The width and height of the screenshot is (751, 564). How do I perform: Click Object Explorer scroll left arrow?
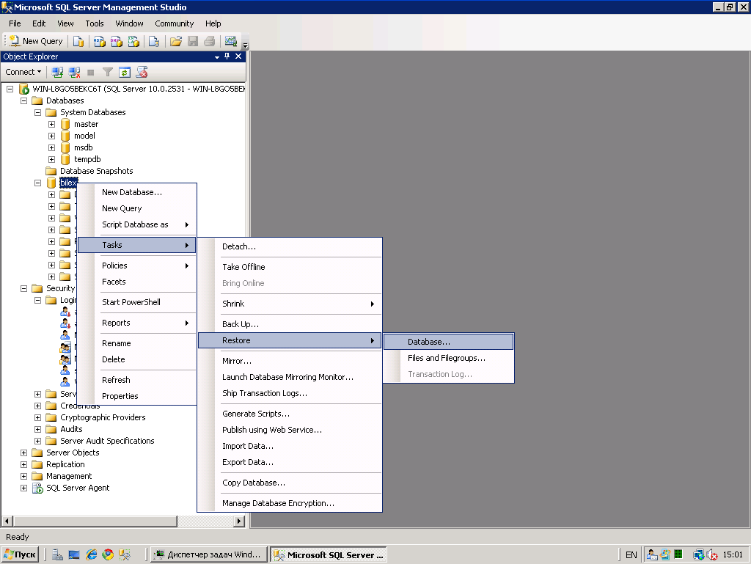point(7,521)
